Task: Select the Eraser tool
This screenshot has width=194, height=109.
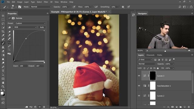Action: click(x=3, y=51)
